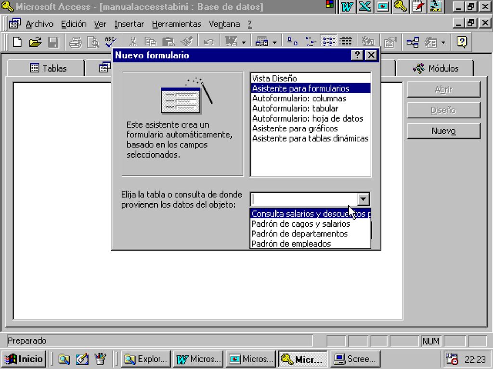Click the Diseño button
The width and height of the screenshot is (493, 369).
(x=443, y=110)
